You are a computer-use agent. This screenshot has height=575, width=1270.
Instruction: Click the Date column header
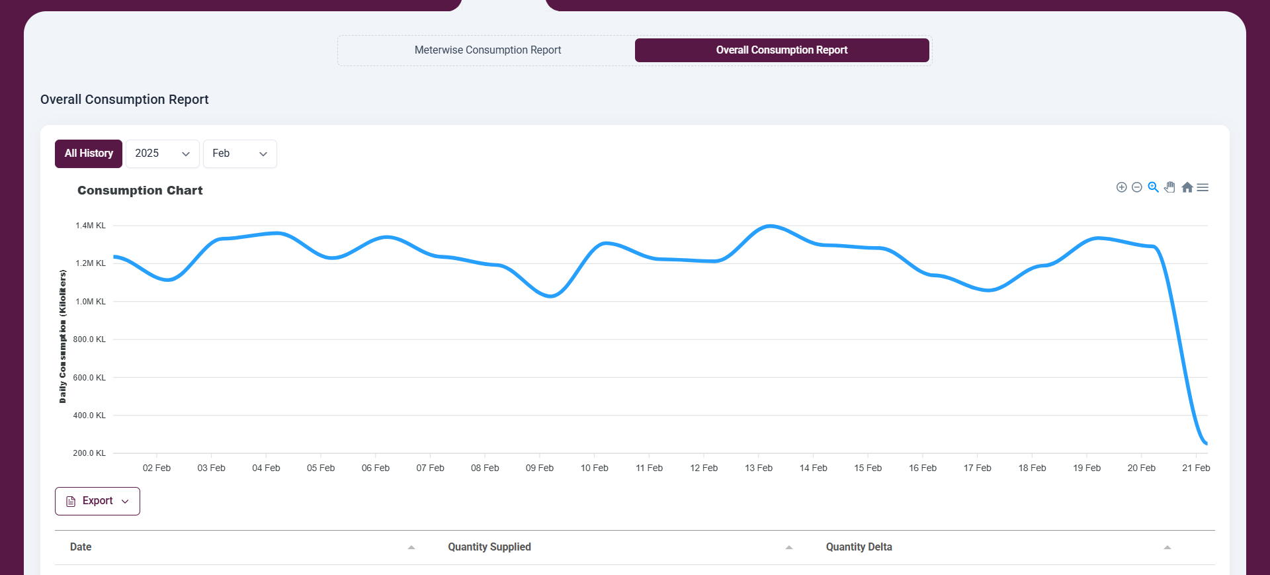[81, 547]
